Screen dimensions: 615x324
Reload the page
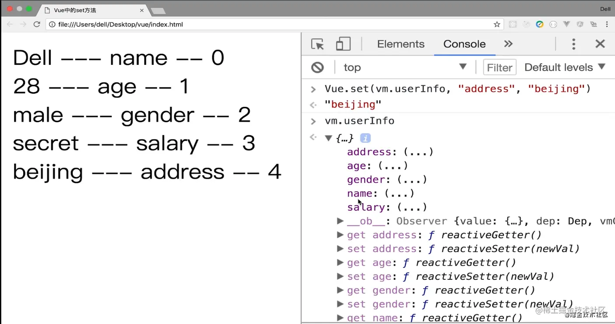click(x=37, y=25)
